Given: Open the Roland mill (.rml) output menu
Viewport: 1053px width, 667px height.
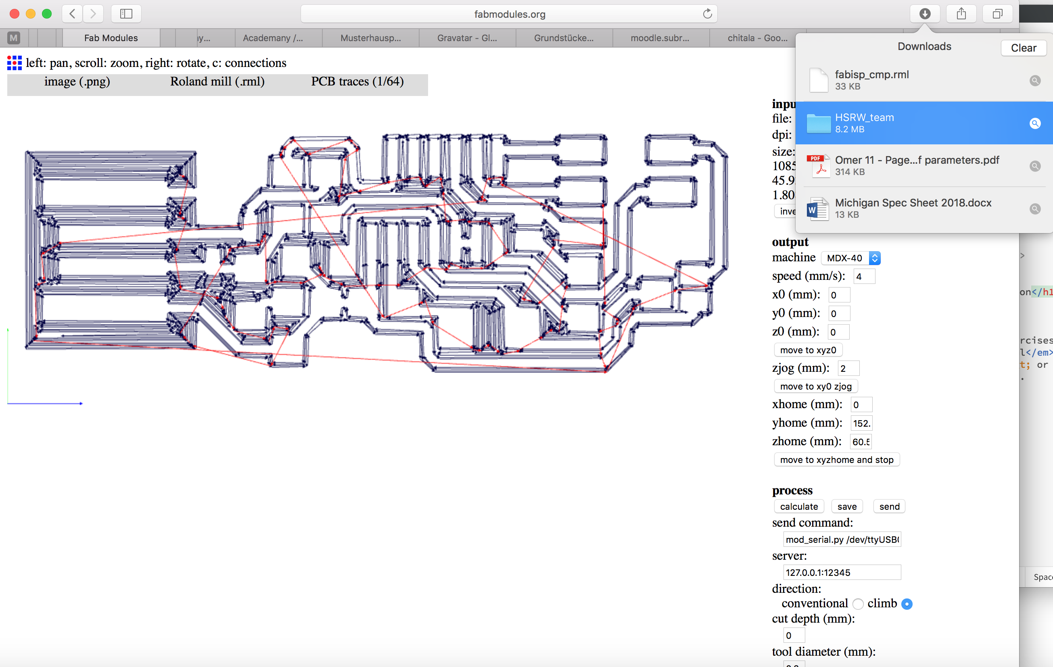Looking at the screenshot, I should pos(217,82).
